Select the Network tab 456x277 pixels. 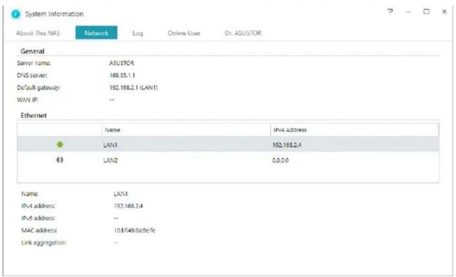coord(96,33)
